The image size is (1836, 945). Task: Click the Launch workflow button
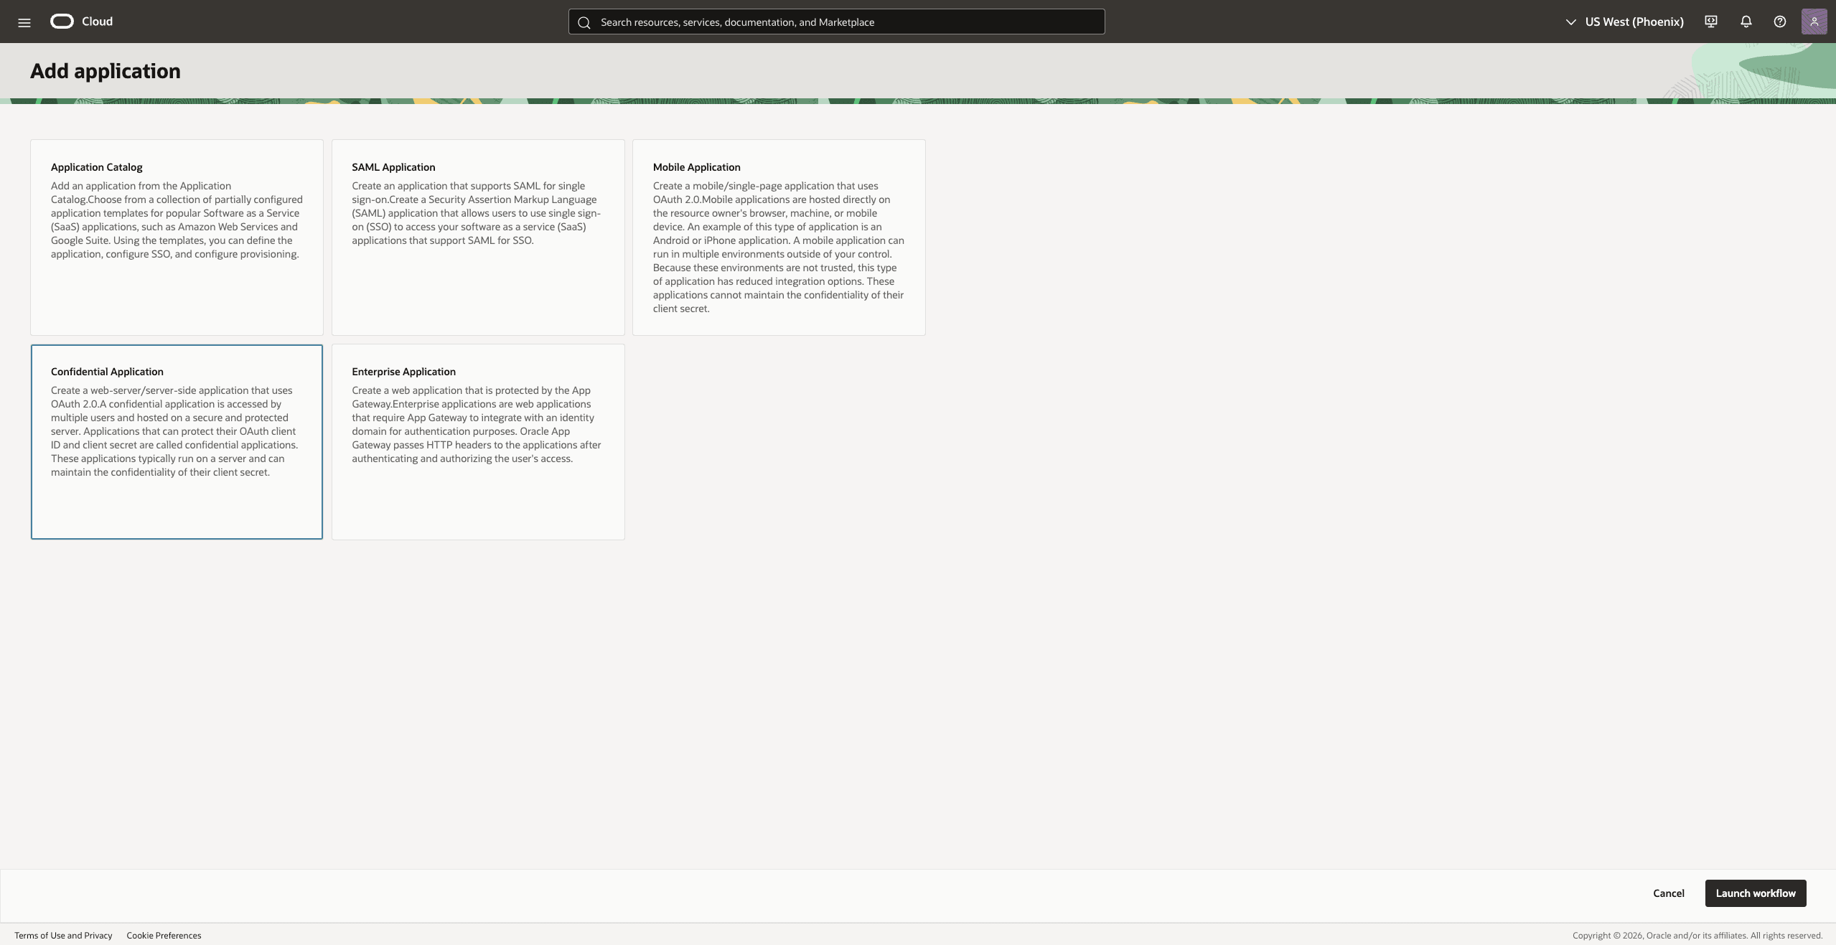click(1756, 893)
